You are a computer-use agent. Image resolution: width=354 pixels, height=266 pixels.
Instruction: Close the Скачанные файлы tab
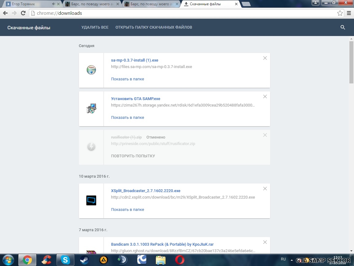click(x=236, y=4)
